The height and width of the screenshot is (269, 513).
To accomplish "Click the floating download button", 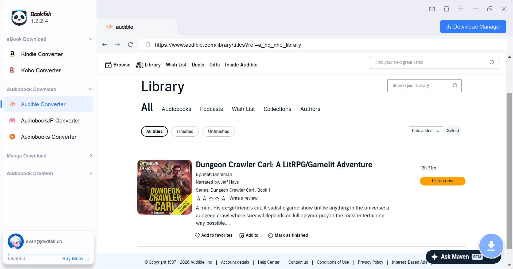I will 491,246.
